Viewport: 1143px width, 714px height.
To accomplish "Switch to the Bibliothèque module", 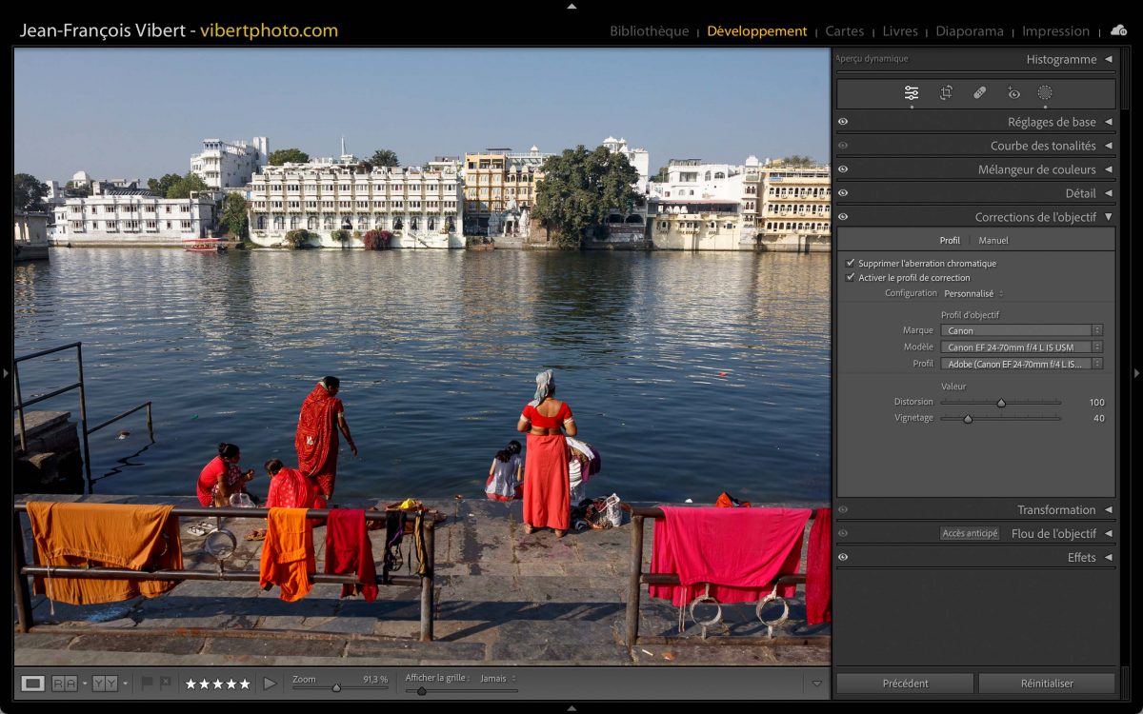I will pos(649,30).
